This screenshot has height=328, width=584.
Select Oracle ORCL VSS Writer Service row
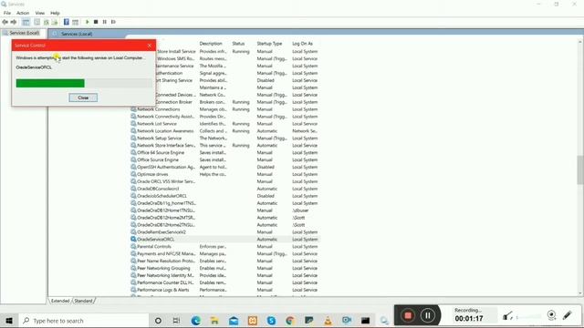225,181
